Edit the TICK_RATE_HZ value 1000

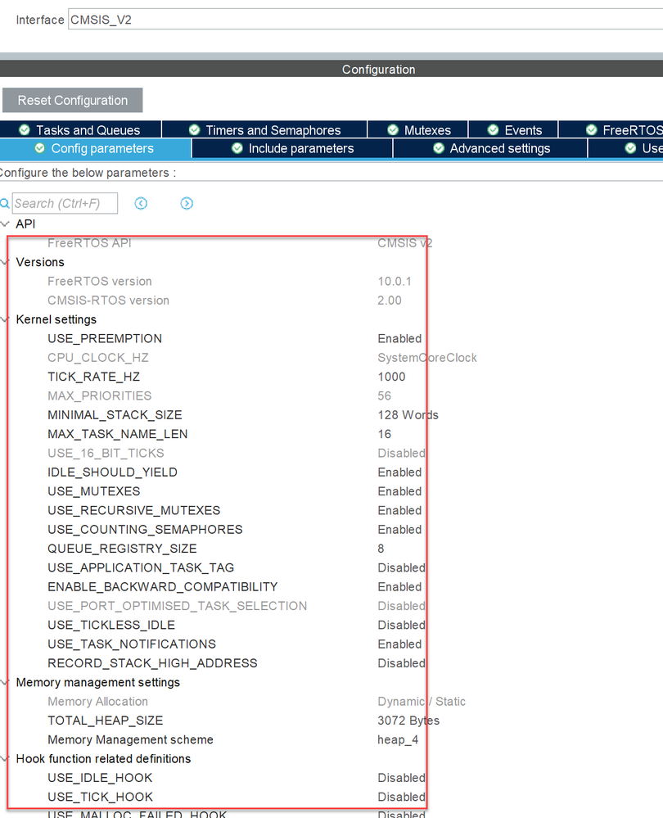(391, 377)
